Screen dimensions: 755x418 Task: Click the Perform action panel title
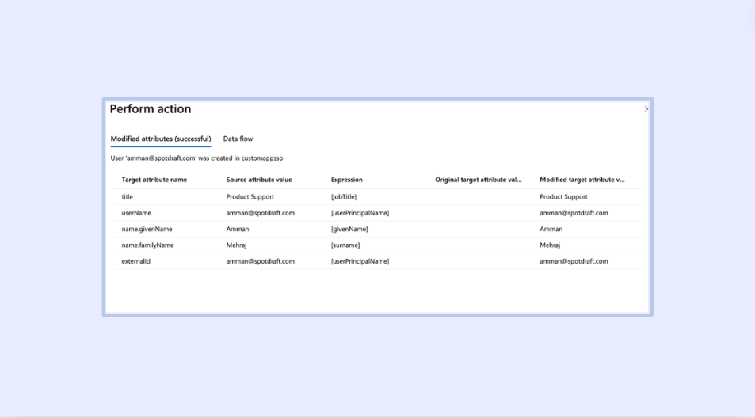(151, 109)
